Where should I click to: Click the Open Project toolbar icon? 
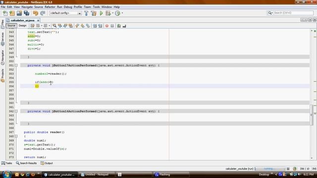pyautogui.click(x=19, y=13)
